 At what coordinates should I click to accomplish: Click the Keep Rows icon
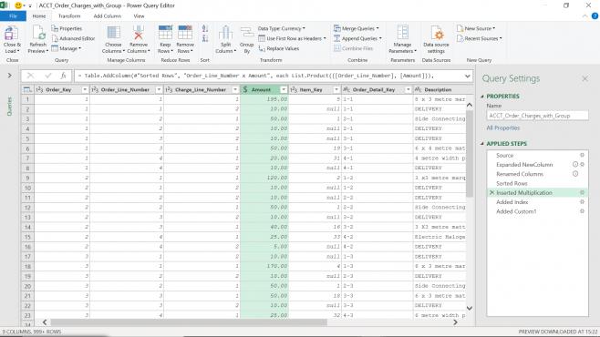tap(165, 33)
